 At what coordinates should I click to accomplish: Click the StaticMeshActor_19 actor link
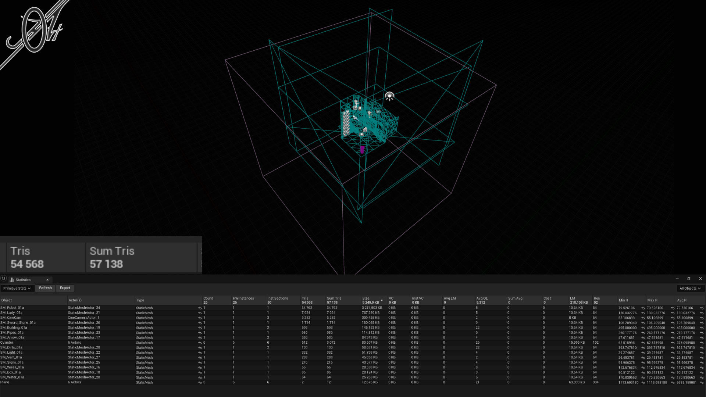(x=84, y=328)
